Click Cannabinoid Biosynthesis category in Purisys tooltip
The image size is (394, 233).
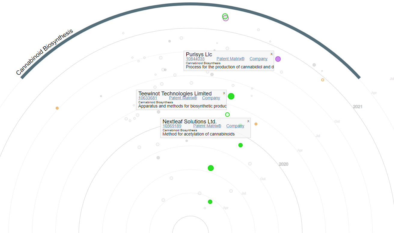click(203, 63)
